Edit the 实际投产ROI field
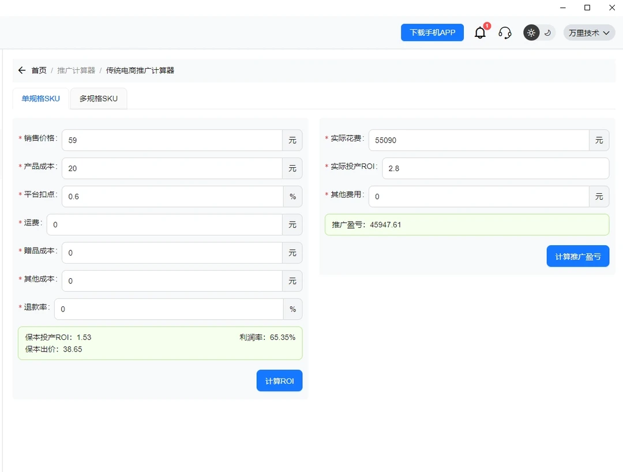This screenshot has height=472, width=623. pos(497,168)
